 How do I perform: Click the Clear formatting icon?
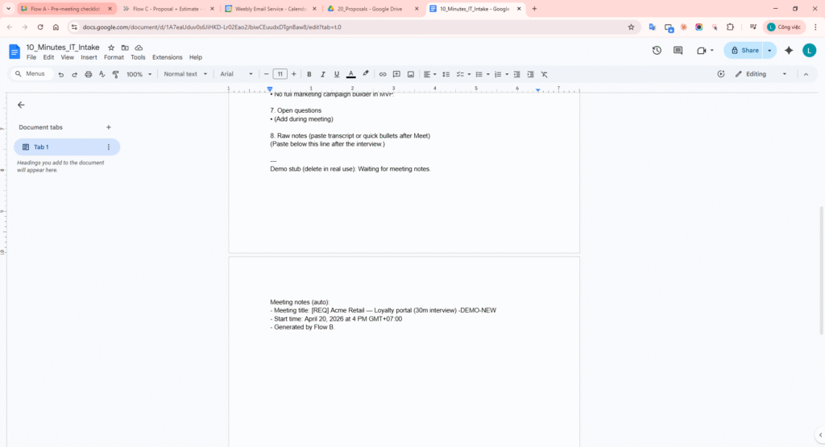point(545,74)
